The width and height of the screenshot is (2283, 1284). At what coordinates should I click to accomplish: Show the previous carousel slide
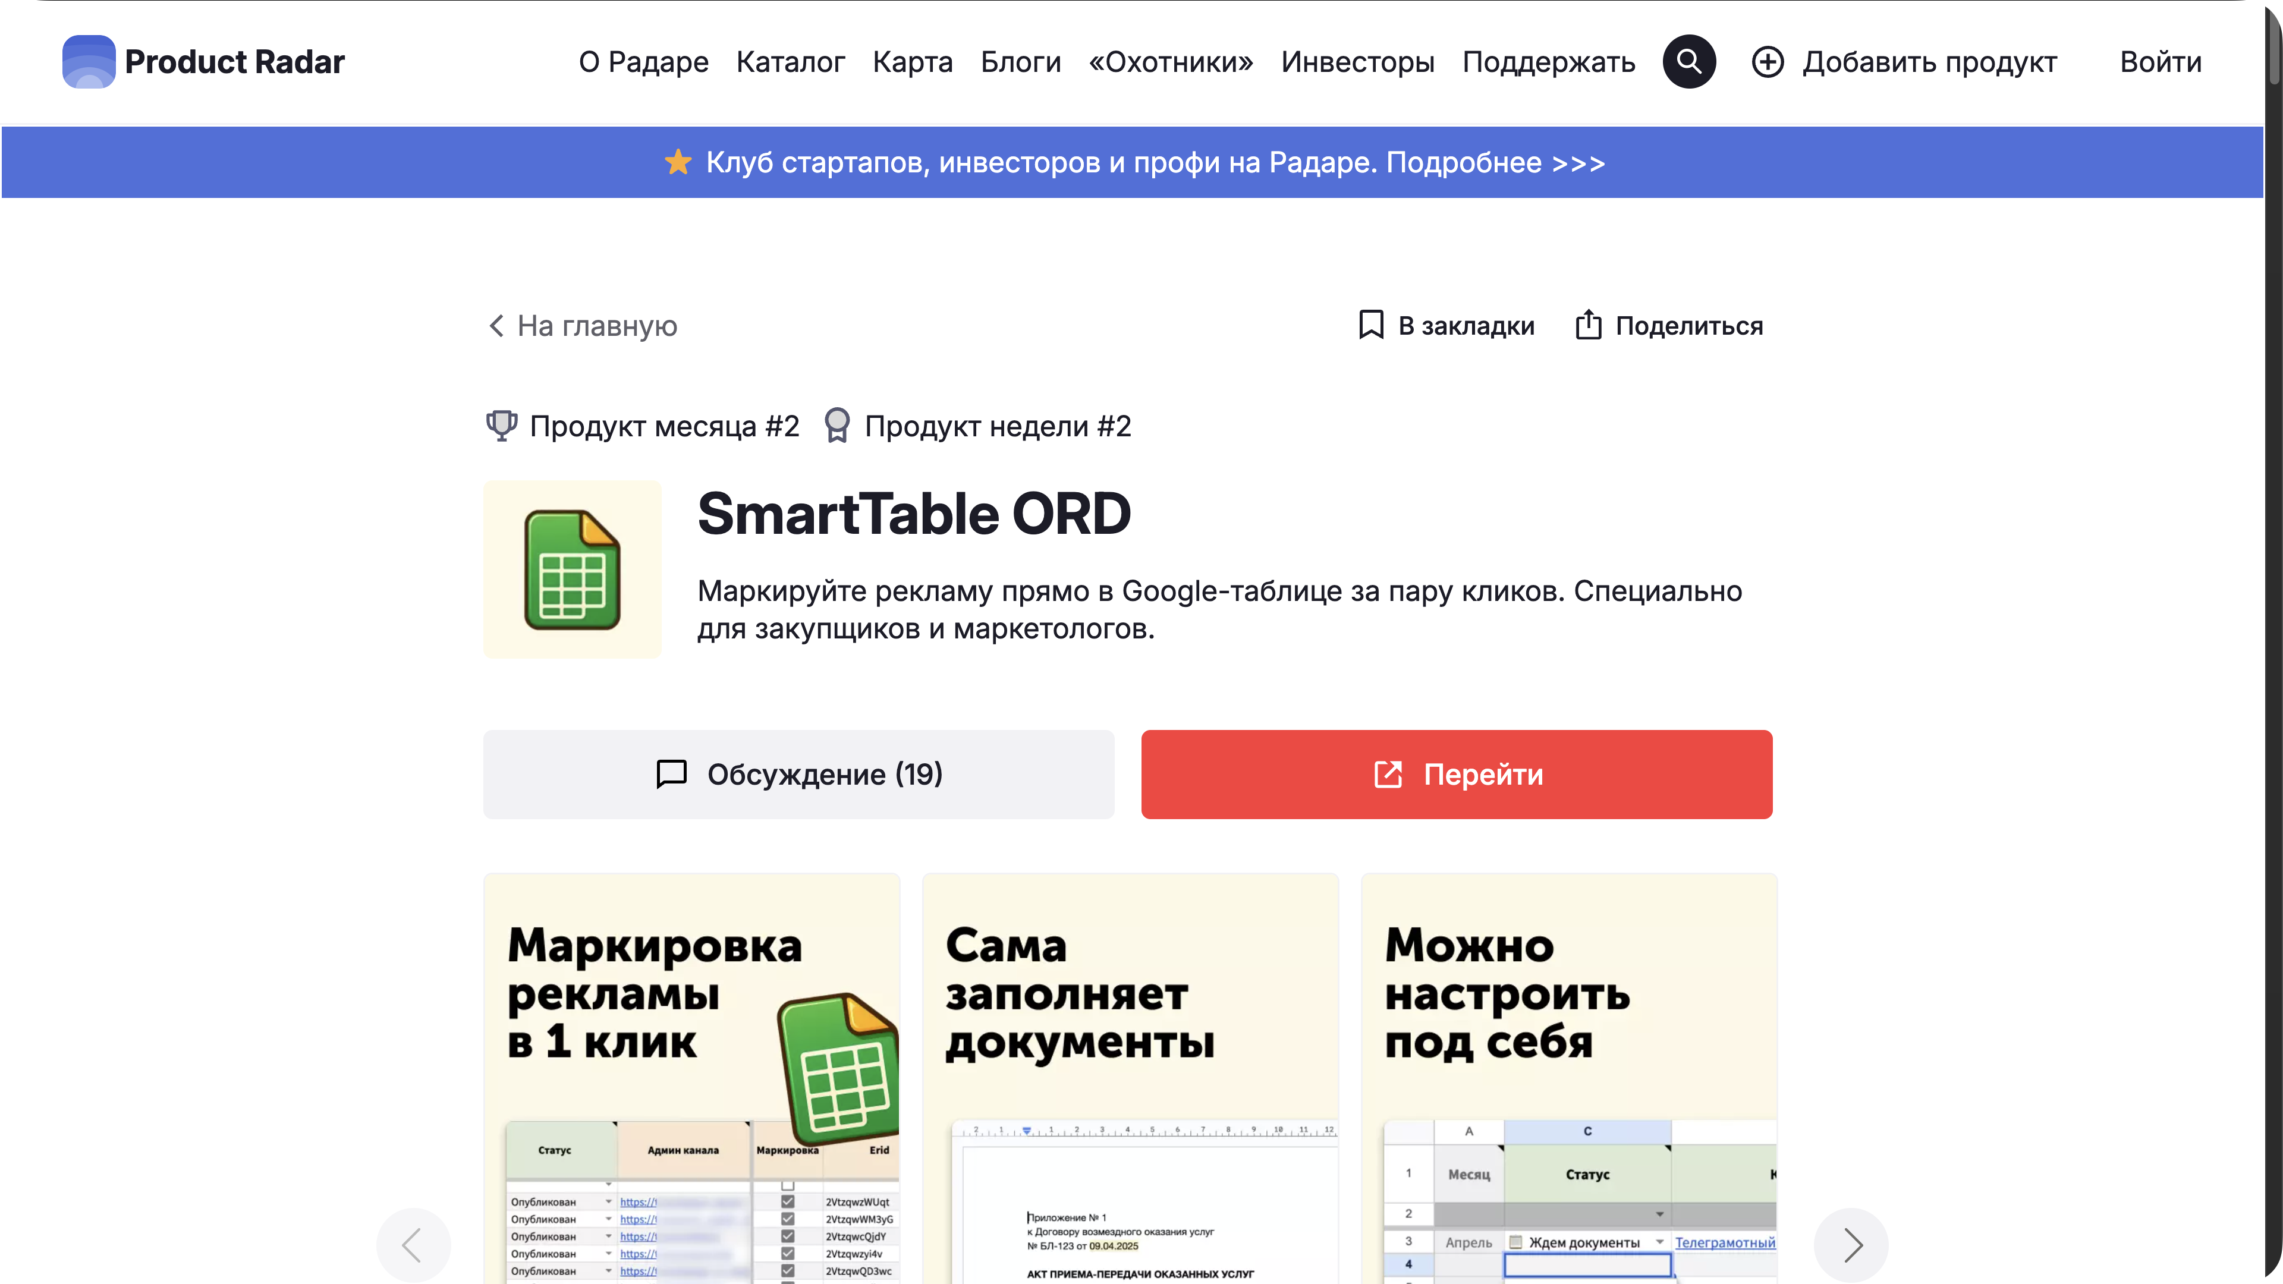[x=413, y=1245]
